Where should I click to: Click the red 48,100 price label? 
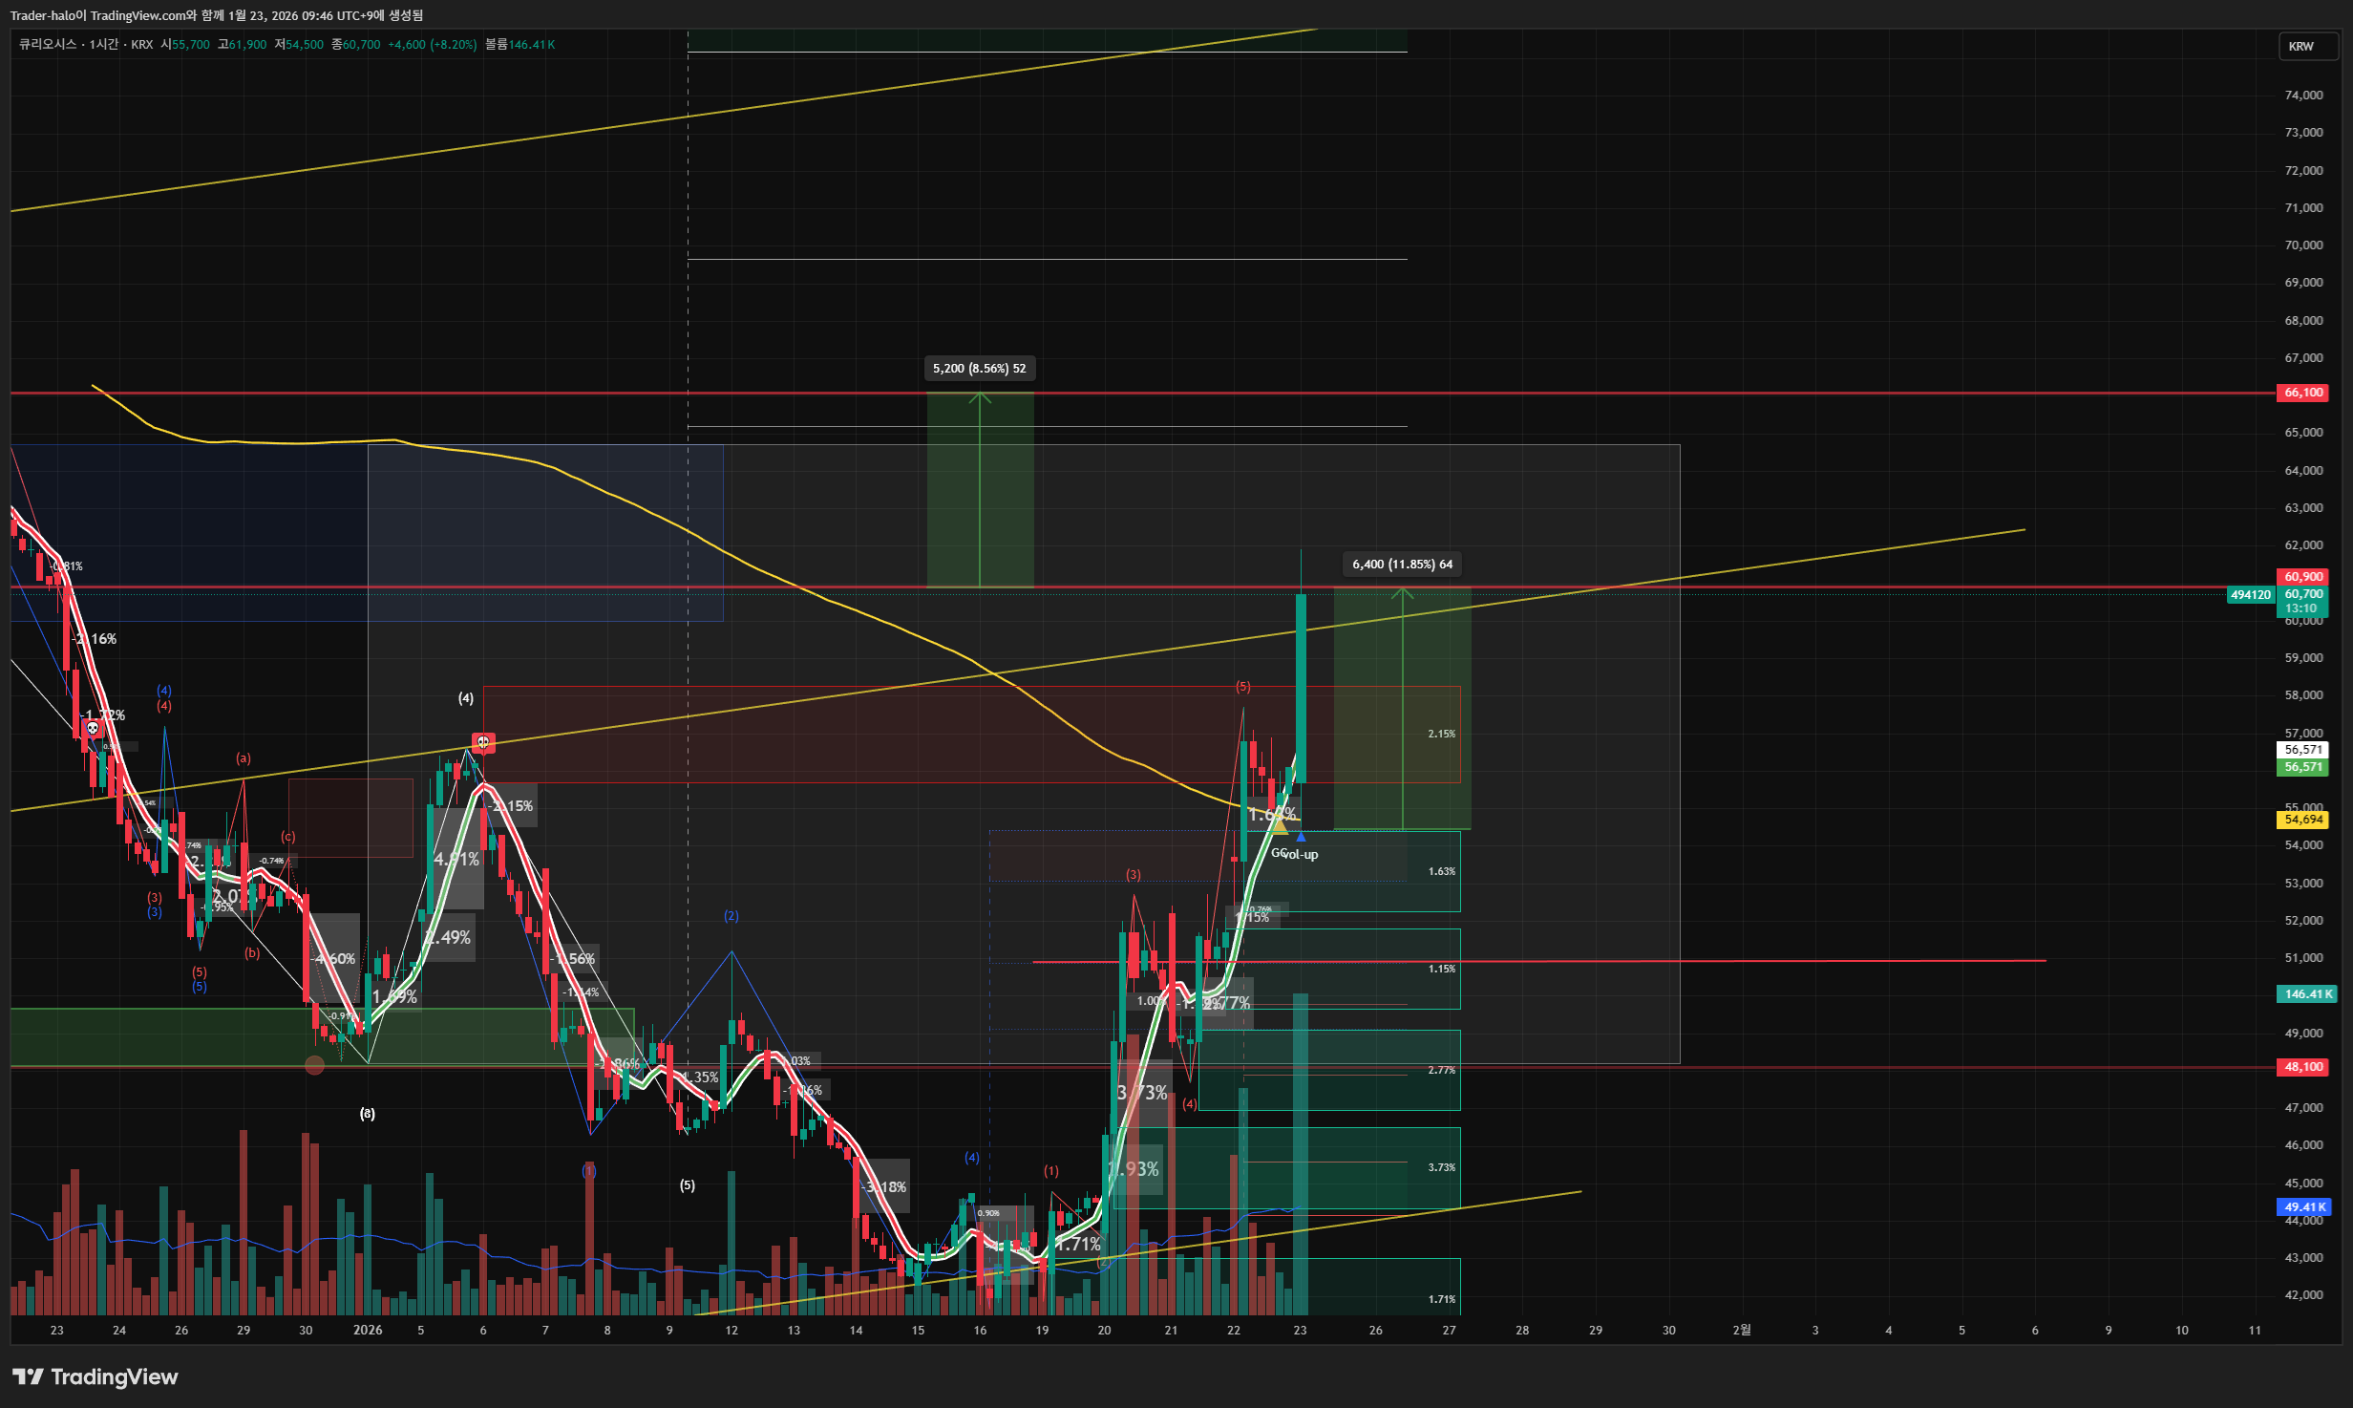tap(2303, 1067)
